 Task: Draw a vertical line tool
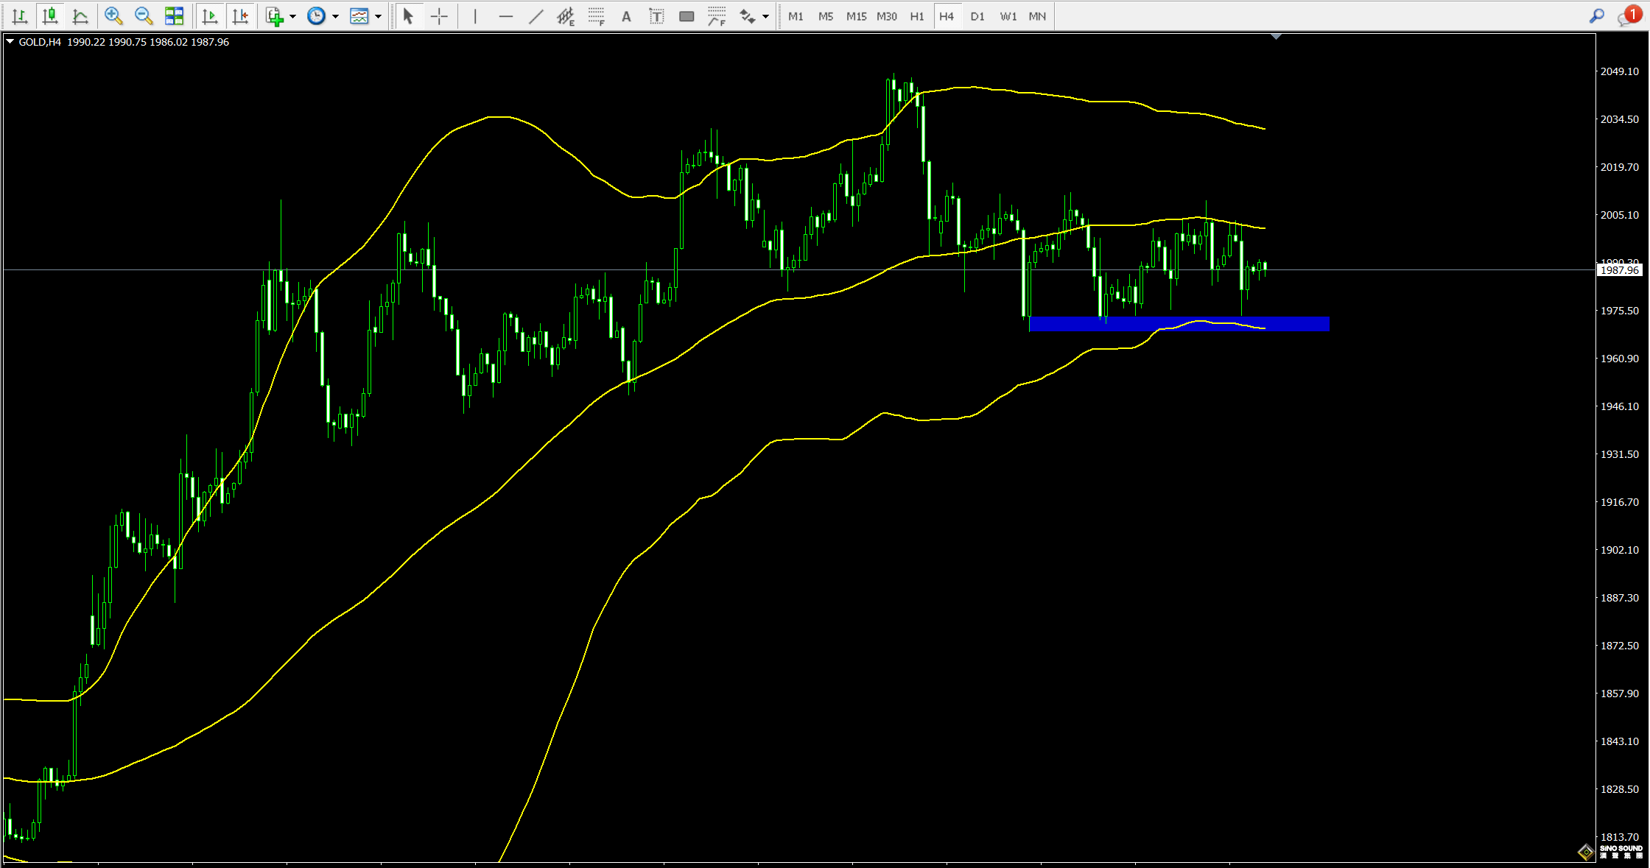click(x=475, y=16)
